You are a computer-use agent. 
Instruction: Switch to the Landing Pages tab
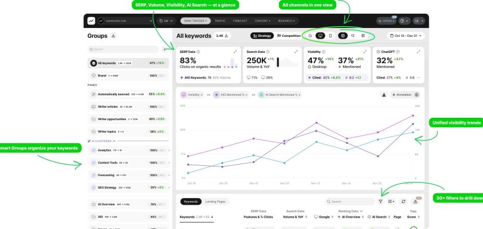coord(215,202)
